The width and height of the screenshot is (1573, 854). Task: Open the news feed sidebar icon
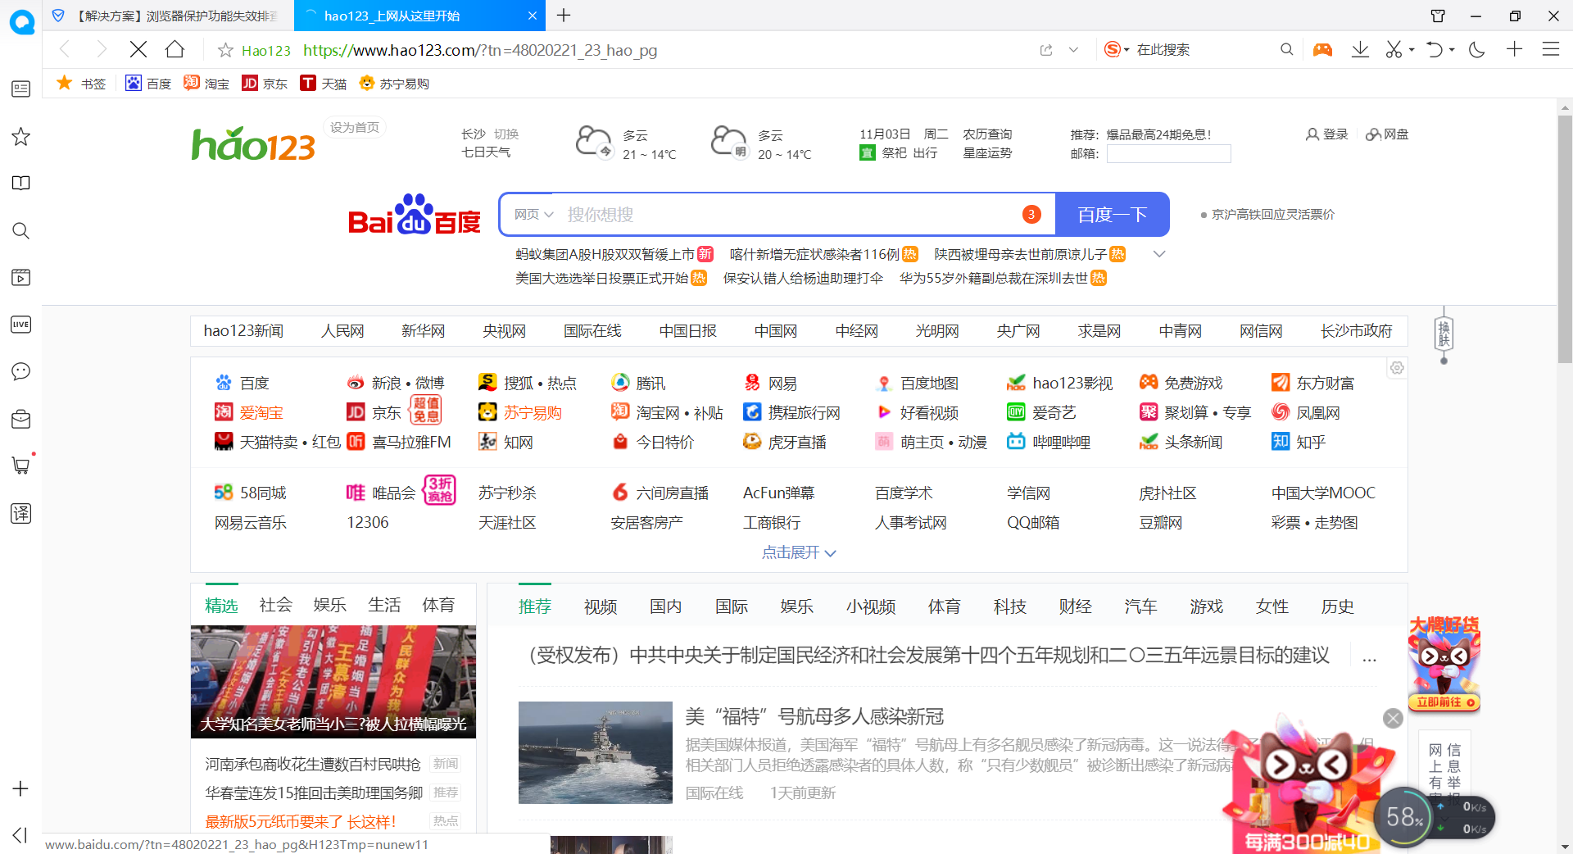[21, 89]
